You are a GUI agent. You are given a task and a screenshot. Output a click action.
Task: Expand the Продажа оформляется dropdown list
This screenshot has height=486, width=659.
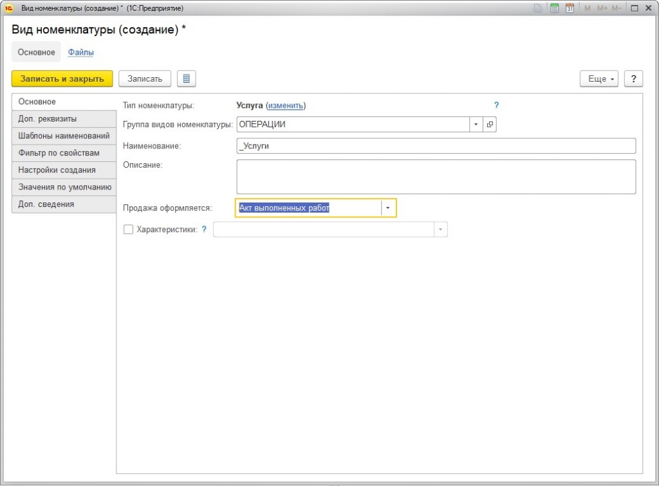(388, 208)
